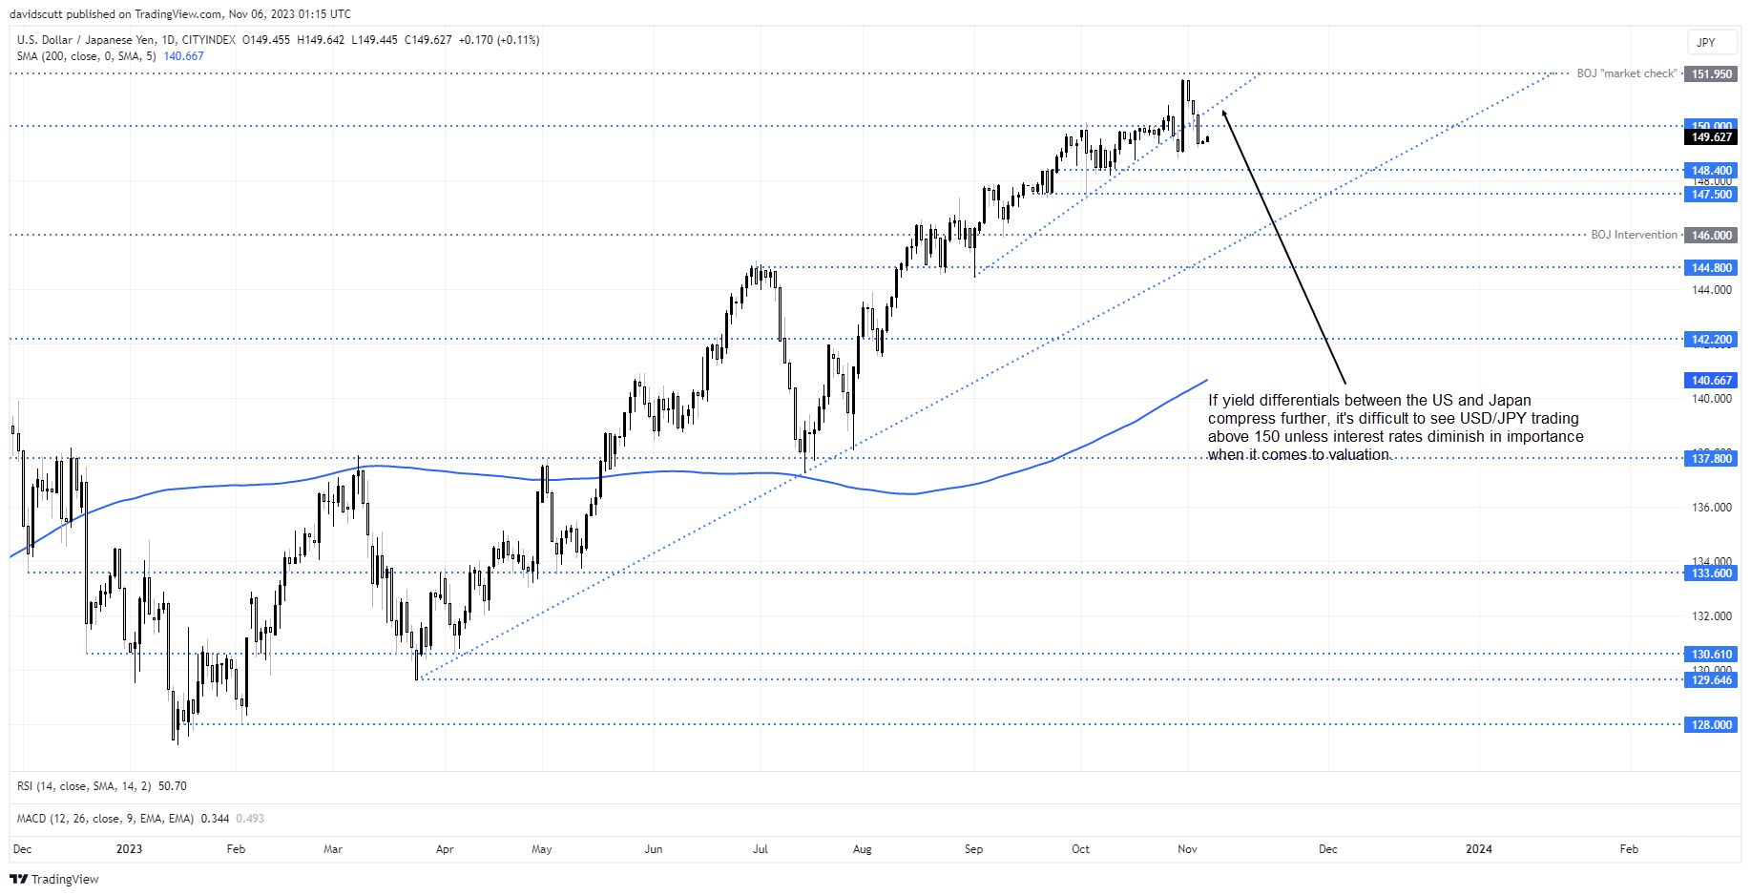This screenshot has width=1751, height=896.
Task: Click the 146.000 BOJ intervention price label
Action: [1711, 236]
